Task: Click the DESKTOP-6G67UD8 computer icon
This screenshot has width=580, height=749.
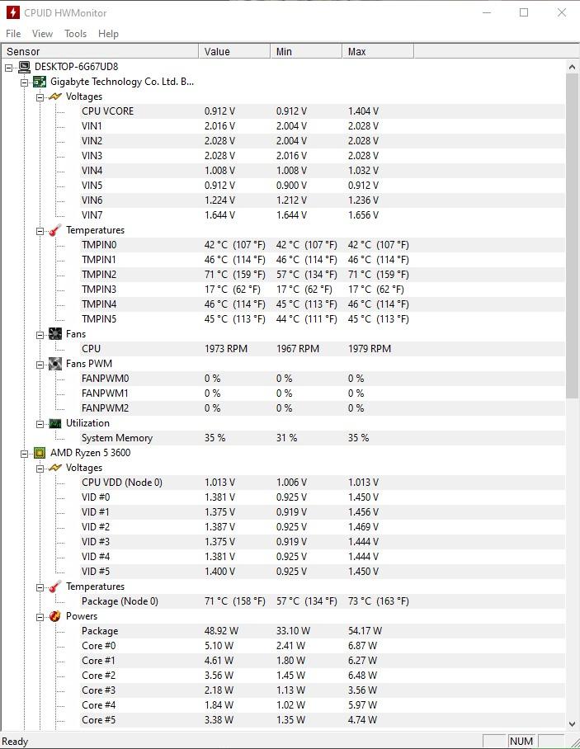Action: [x=24, y=67]
